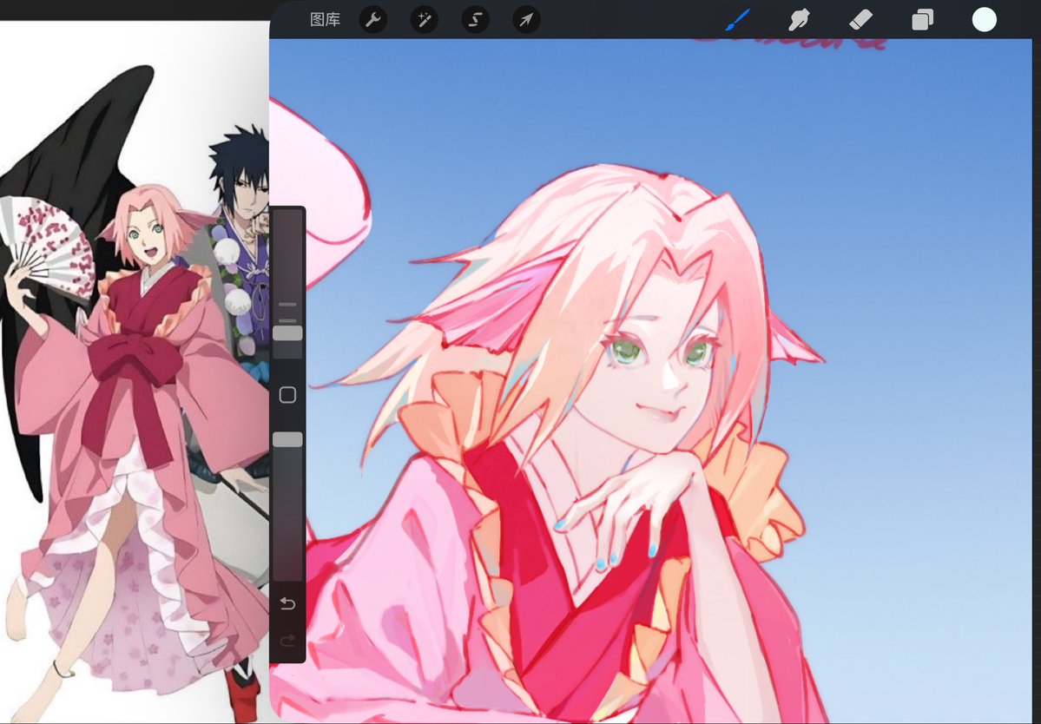Viewport: 1041px width, 724px height.
Task: Open the Actions wrench menu
Action: point(373,20)
